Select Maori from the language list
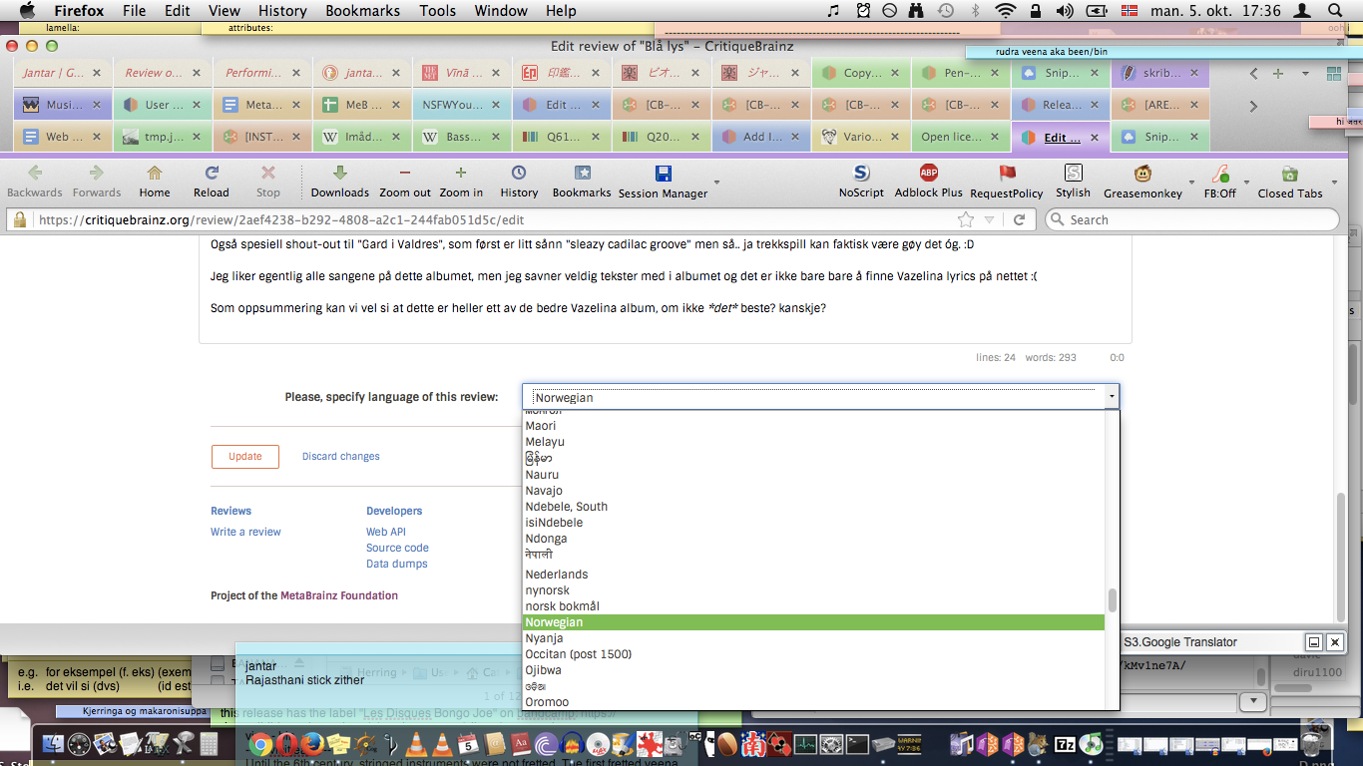1363x766 pixels. [x=814, y=426]
